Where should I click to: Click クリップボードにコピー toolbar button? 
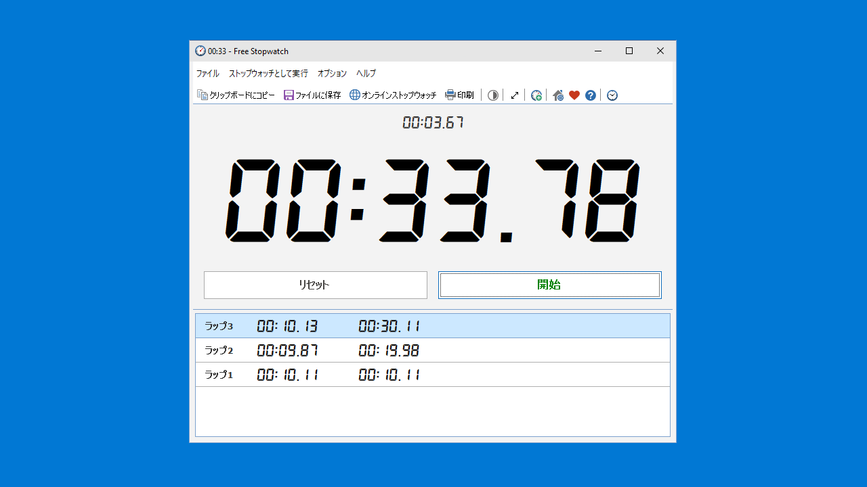[x=236, y=95]
